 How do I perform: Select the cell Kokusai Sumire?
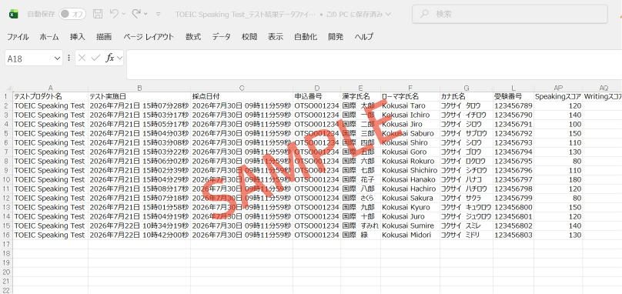[x=410, y=226]
